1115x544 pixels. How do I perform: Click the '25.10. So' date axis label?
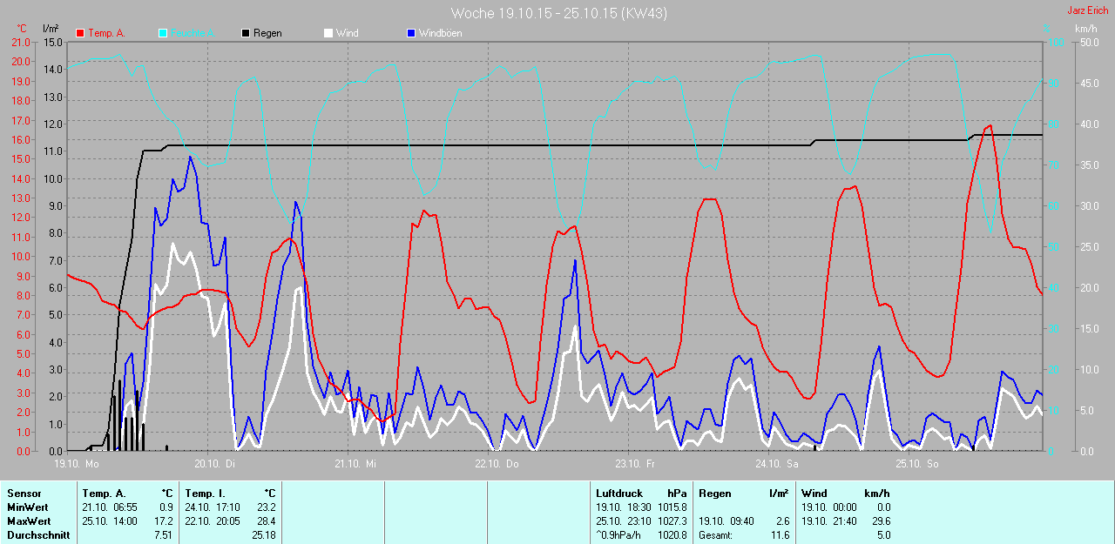coord(916,464)
